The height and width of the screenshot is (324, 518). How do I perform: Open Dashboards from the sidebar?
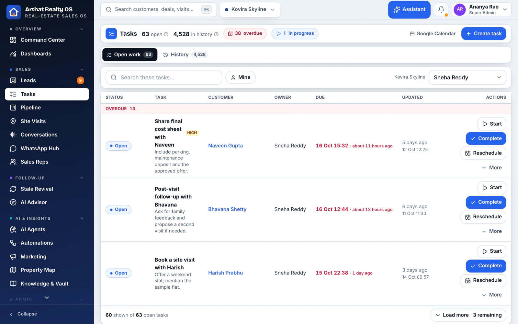(47, 54)
